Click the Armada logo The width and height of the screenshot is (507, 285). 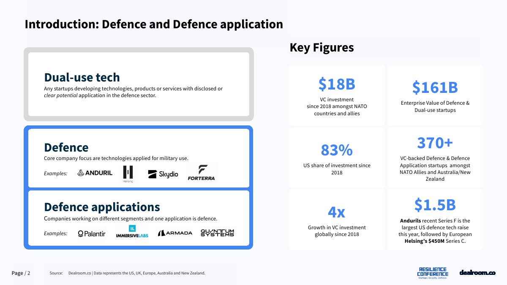coord(175,233)
